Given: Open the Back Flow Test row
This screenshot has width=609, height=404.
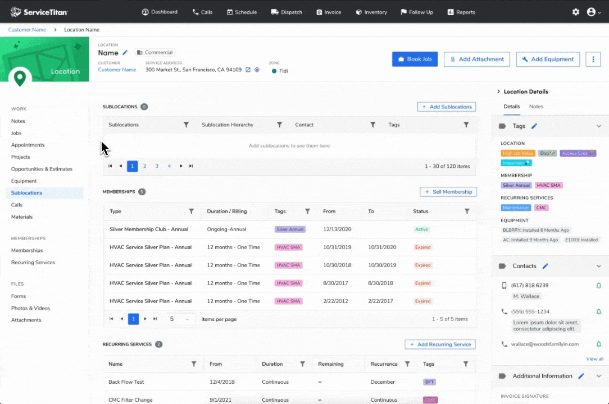Looking at the screenshot, I should click(x=290, y=382).
